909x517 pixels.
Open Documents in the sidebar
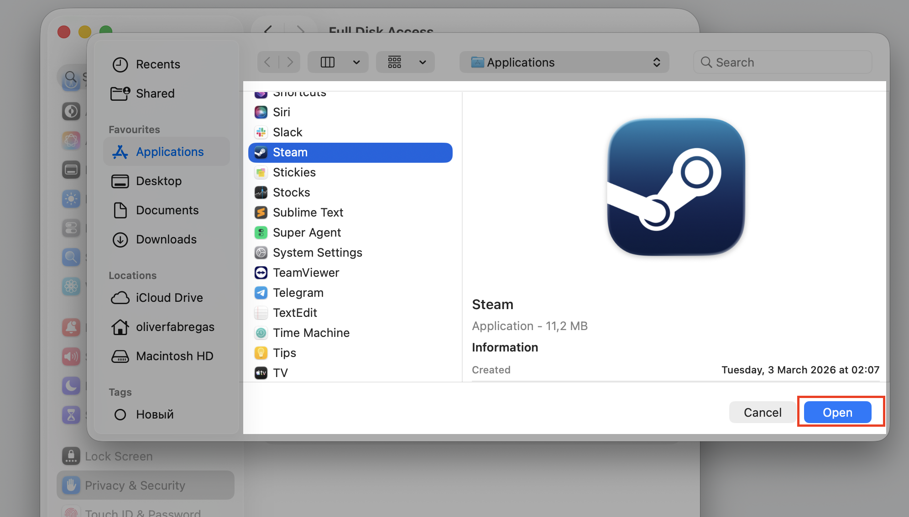click(167, 210)
